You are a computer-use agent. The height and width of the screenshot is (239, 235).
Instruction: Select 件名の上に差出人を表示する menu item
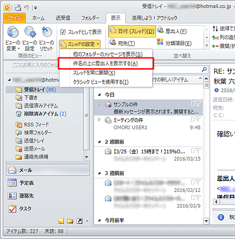point(105,64)
